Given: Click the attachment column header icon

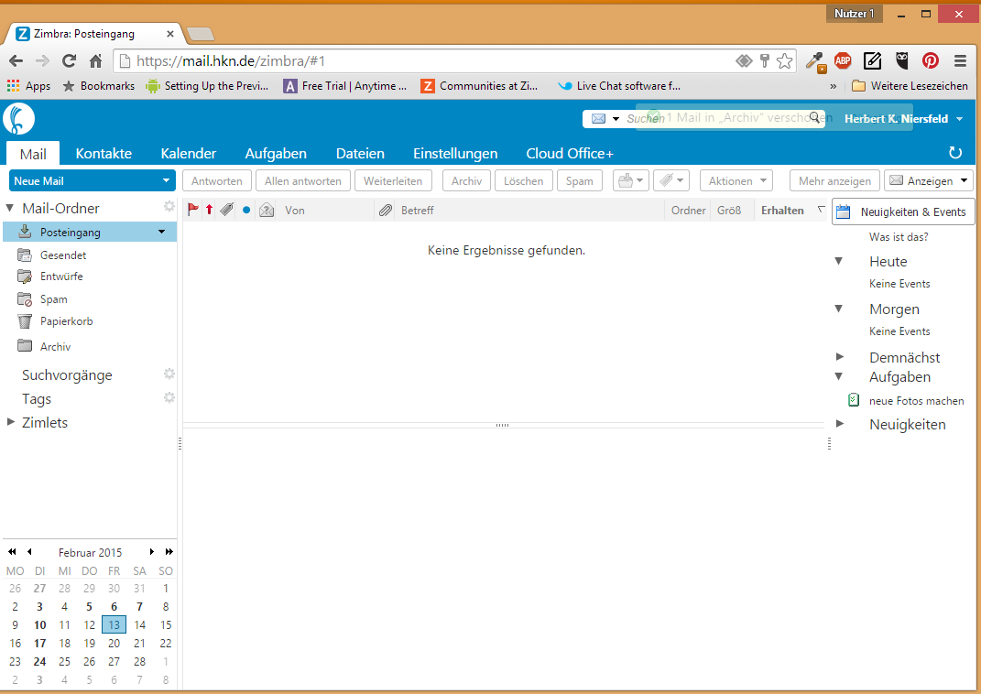Looking at the screenshot, I should click(385, 210).
